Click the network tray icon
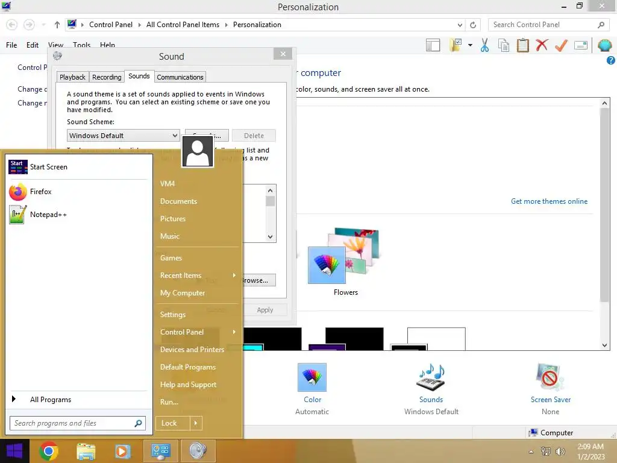Screen dimensions: 617x463 (x=545, y=452)
